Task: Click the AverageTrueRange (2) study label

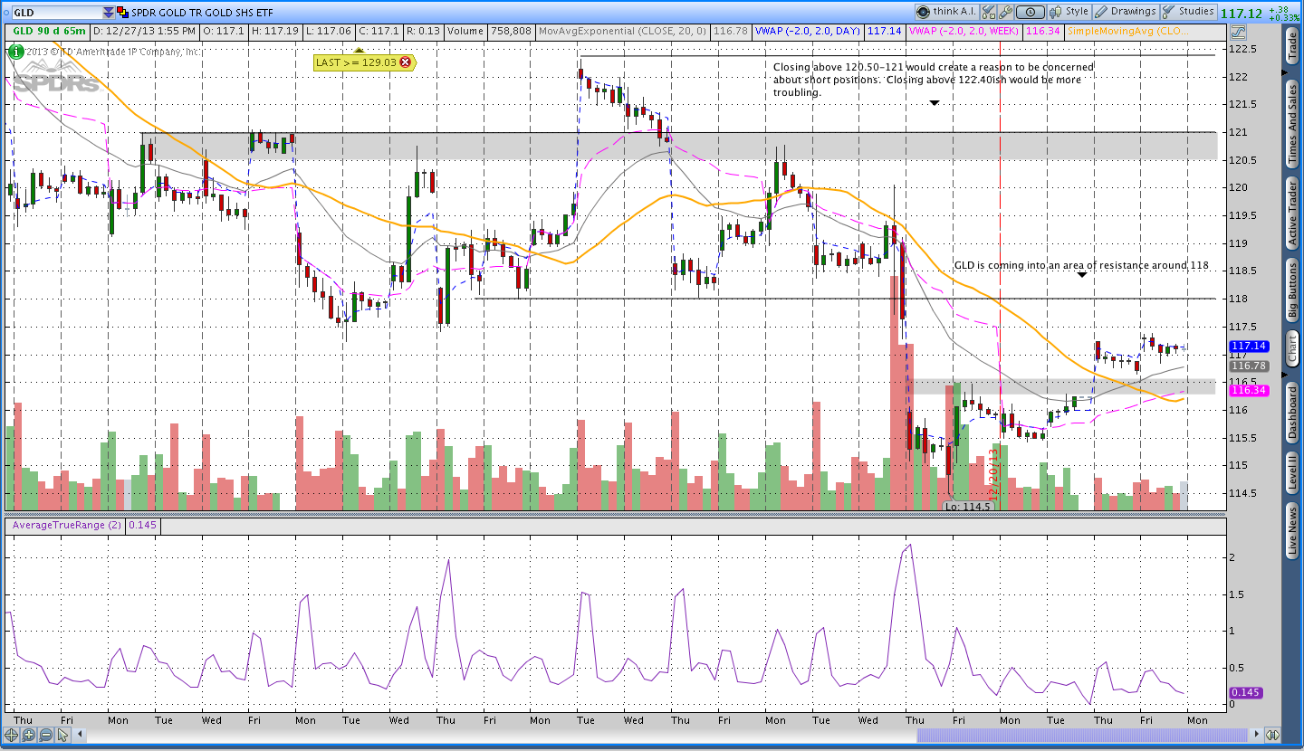Action: pyautogui.click(x=65, y=525)
